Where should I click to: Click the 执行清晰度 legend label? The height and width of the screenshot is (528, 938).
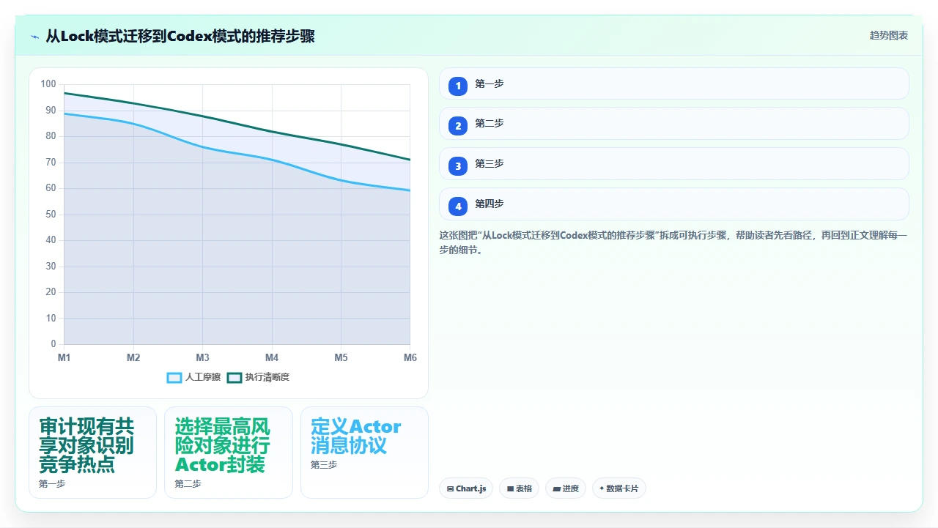pos(267,378)
